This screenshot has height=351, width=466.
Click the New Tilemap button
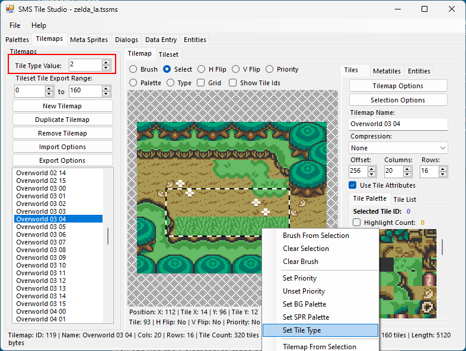tap(62, 106)
